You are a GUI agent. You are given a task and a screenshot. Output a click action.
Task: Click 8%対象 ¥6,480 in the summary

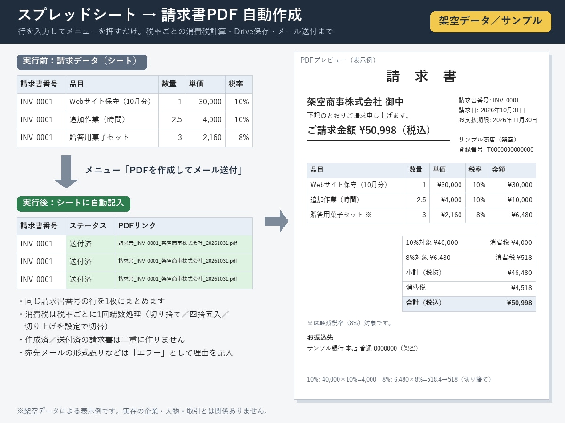[428, 258]
